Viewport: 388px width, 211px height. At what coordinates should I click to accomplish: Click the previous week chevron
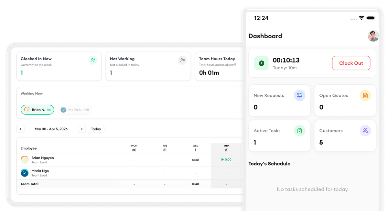(x=20, y=129)
